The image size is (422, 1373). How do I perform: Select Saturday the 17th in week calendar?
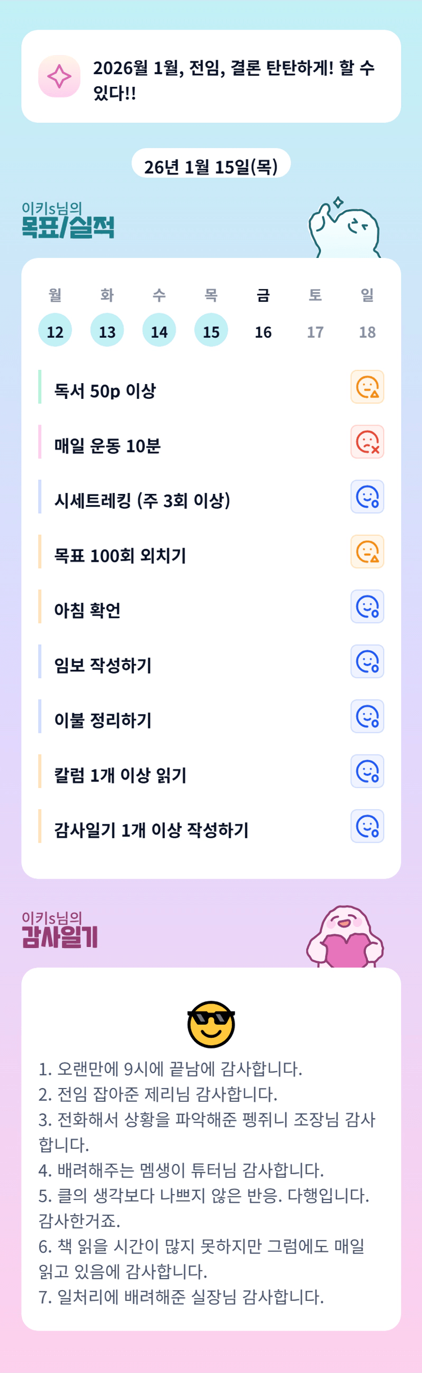click(x=315, y=332)
